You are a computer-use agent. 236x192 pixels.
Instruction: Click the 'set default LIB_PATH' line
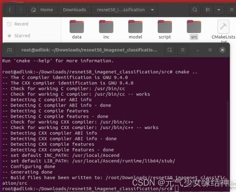[x=89, y=161]
